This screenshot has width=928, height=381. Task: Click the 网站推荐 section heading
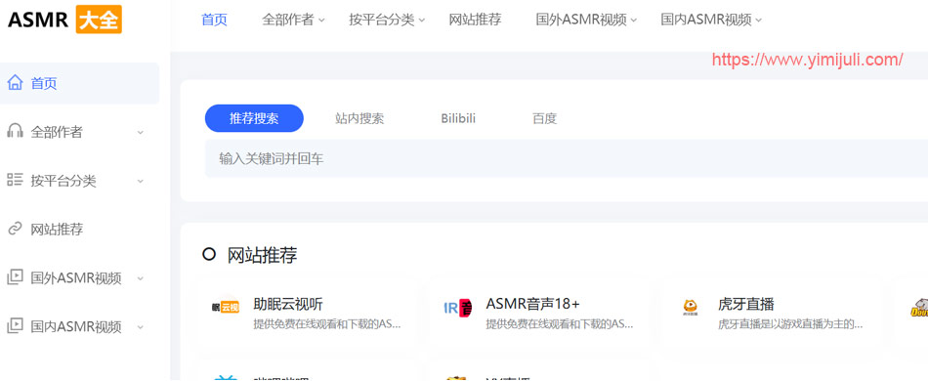[x=262, y=255]
